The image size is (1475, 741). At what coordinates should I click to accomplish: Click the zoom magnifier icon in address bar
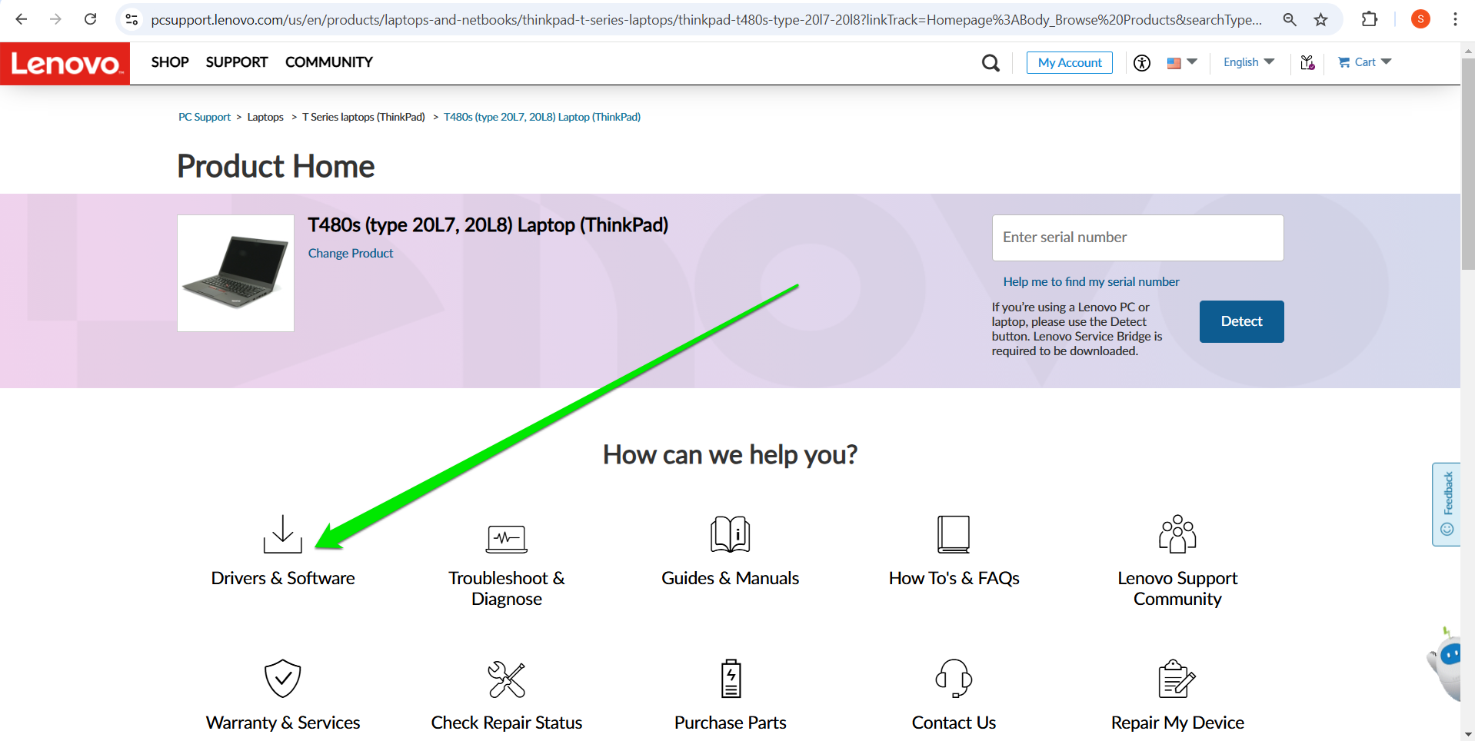[x=1290, y=19]
